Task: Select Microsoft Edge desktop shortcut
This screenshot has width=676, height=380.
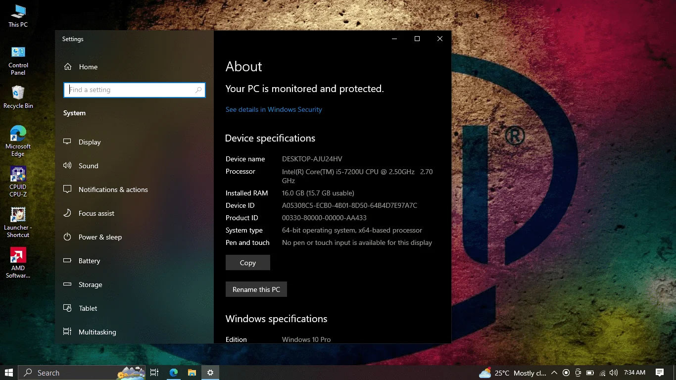Action: click(18, 141)
